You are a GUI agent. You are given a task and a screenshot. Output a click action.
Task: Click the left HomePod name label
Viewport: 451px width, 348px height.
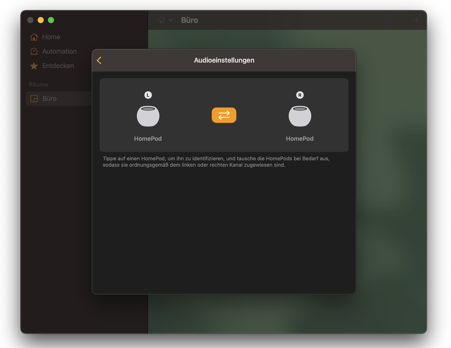(148, 139)
